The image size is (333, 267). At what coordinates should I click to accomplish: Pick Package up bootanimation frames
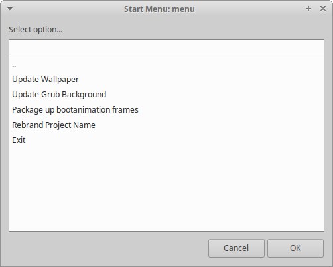tap(166, 110)
